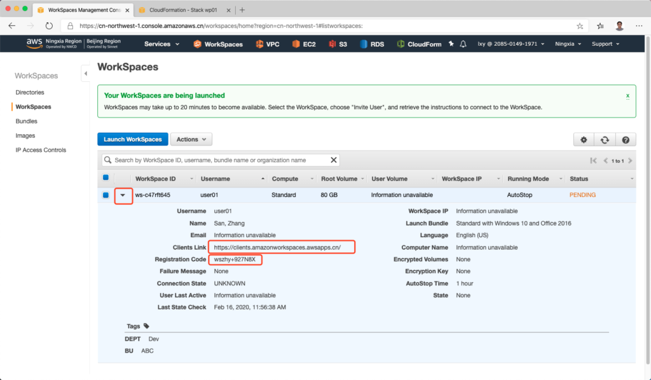Click the settings gear icon above the table
This screenshot has width=651, height=380.
[584, 140]
